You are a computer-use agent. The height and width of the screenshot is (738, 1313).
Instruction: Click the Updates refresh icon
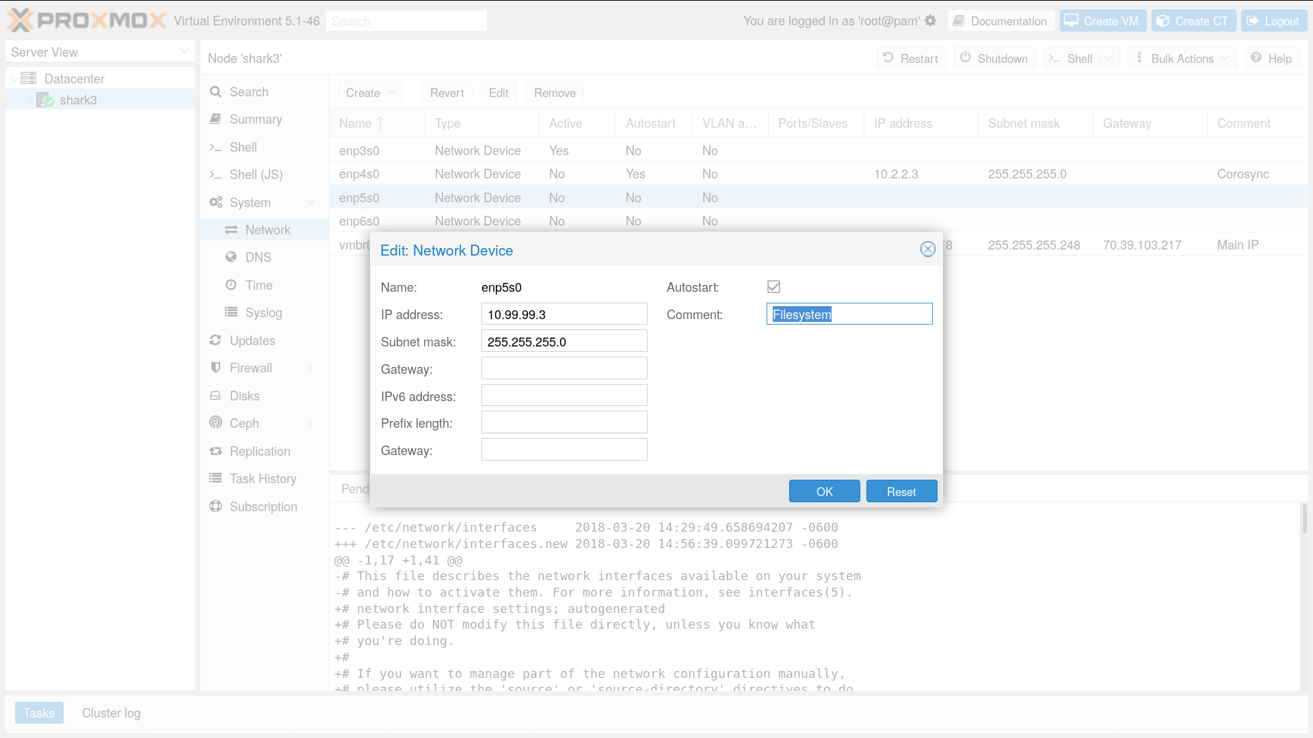pyautogui.click(x=216, y=340)
